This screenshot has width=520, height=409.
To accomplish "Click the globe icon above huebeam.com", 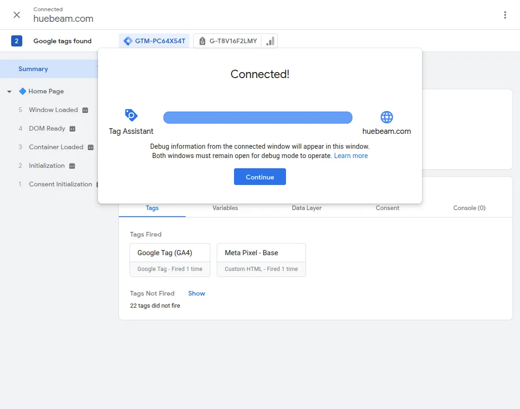I will pos(386,117).
